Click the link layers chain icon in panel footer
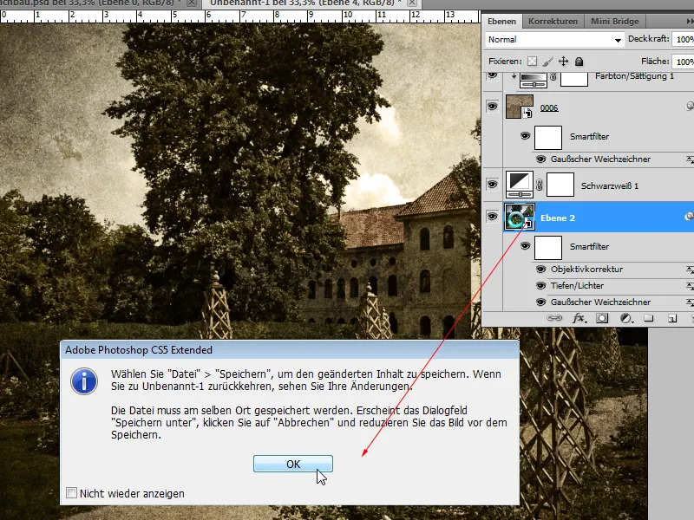This screenshot has height=520, width=694. click(554, 318)
